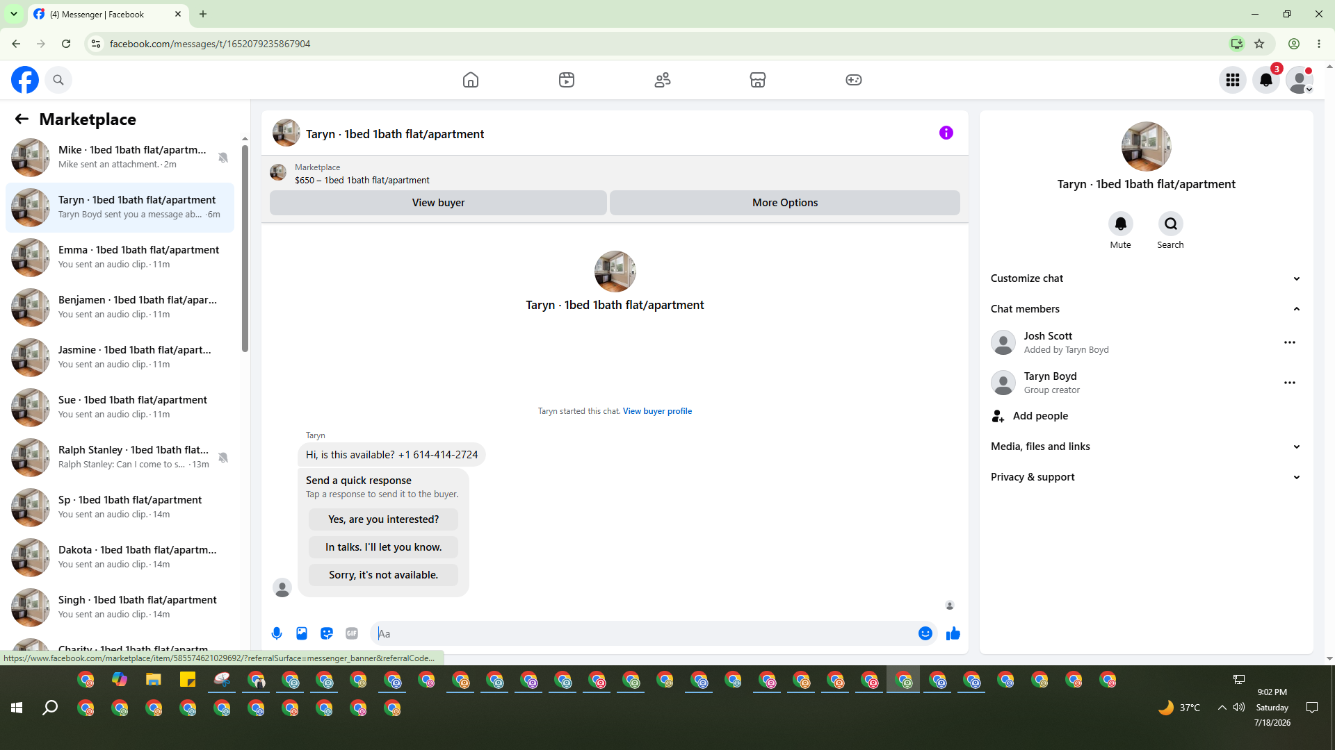Viewport: 1335px width, 750px height.
Task: Open the account profile menu
Action: (x=1300, y=80)
